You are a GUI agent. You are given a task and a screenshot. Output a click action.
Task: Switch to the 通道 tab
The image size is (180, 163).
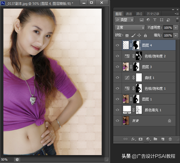coord(129,14)
